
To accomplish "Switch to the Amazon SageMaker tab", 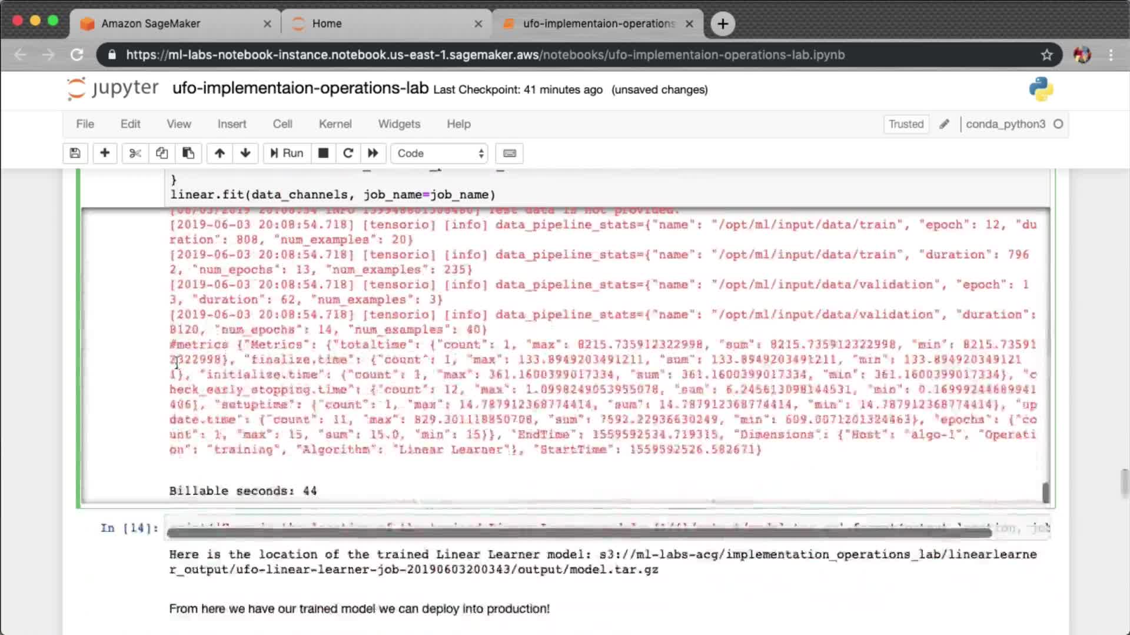I will point(151,24).
